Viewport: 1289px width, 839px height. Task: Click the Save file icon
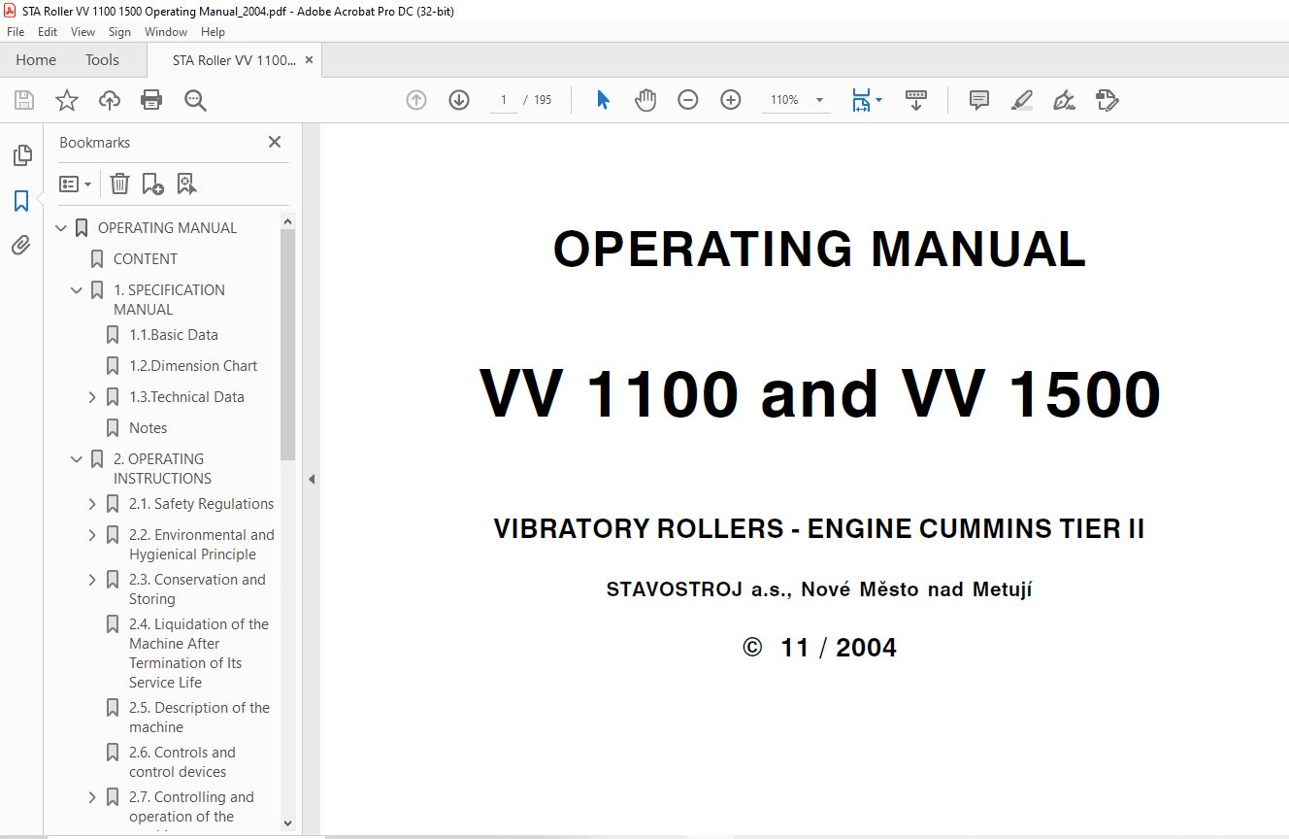click(x=24, y=100)
